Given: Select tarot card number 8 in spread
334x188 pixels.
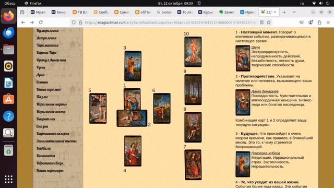Looking at the screenshot, I should [193, 127].
